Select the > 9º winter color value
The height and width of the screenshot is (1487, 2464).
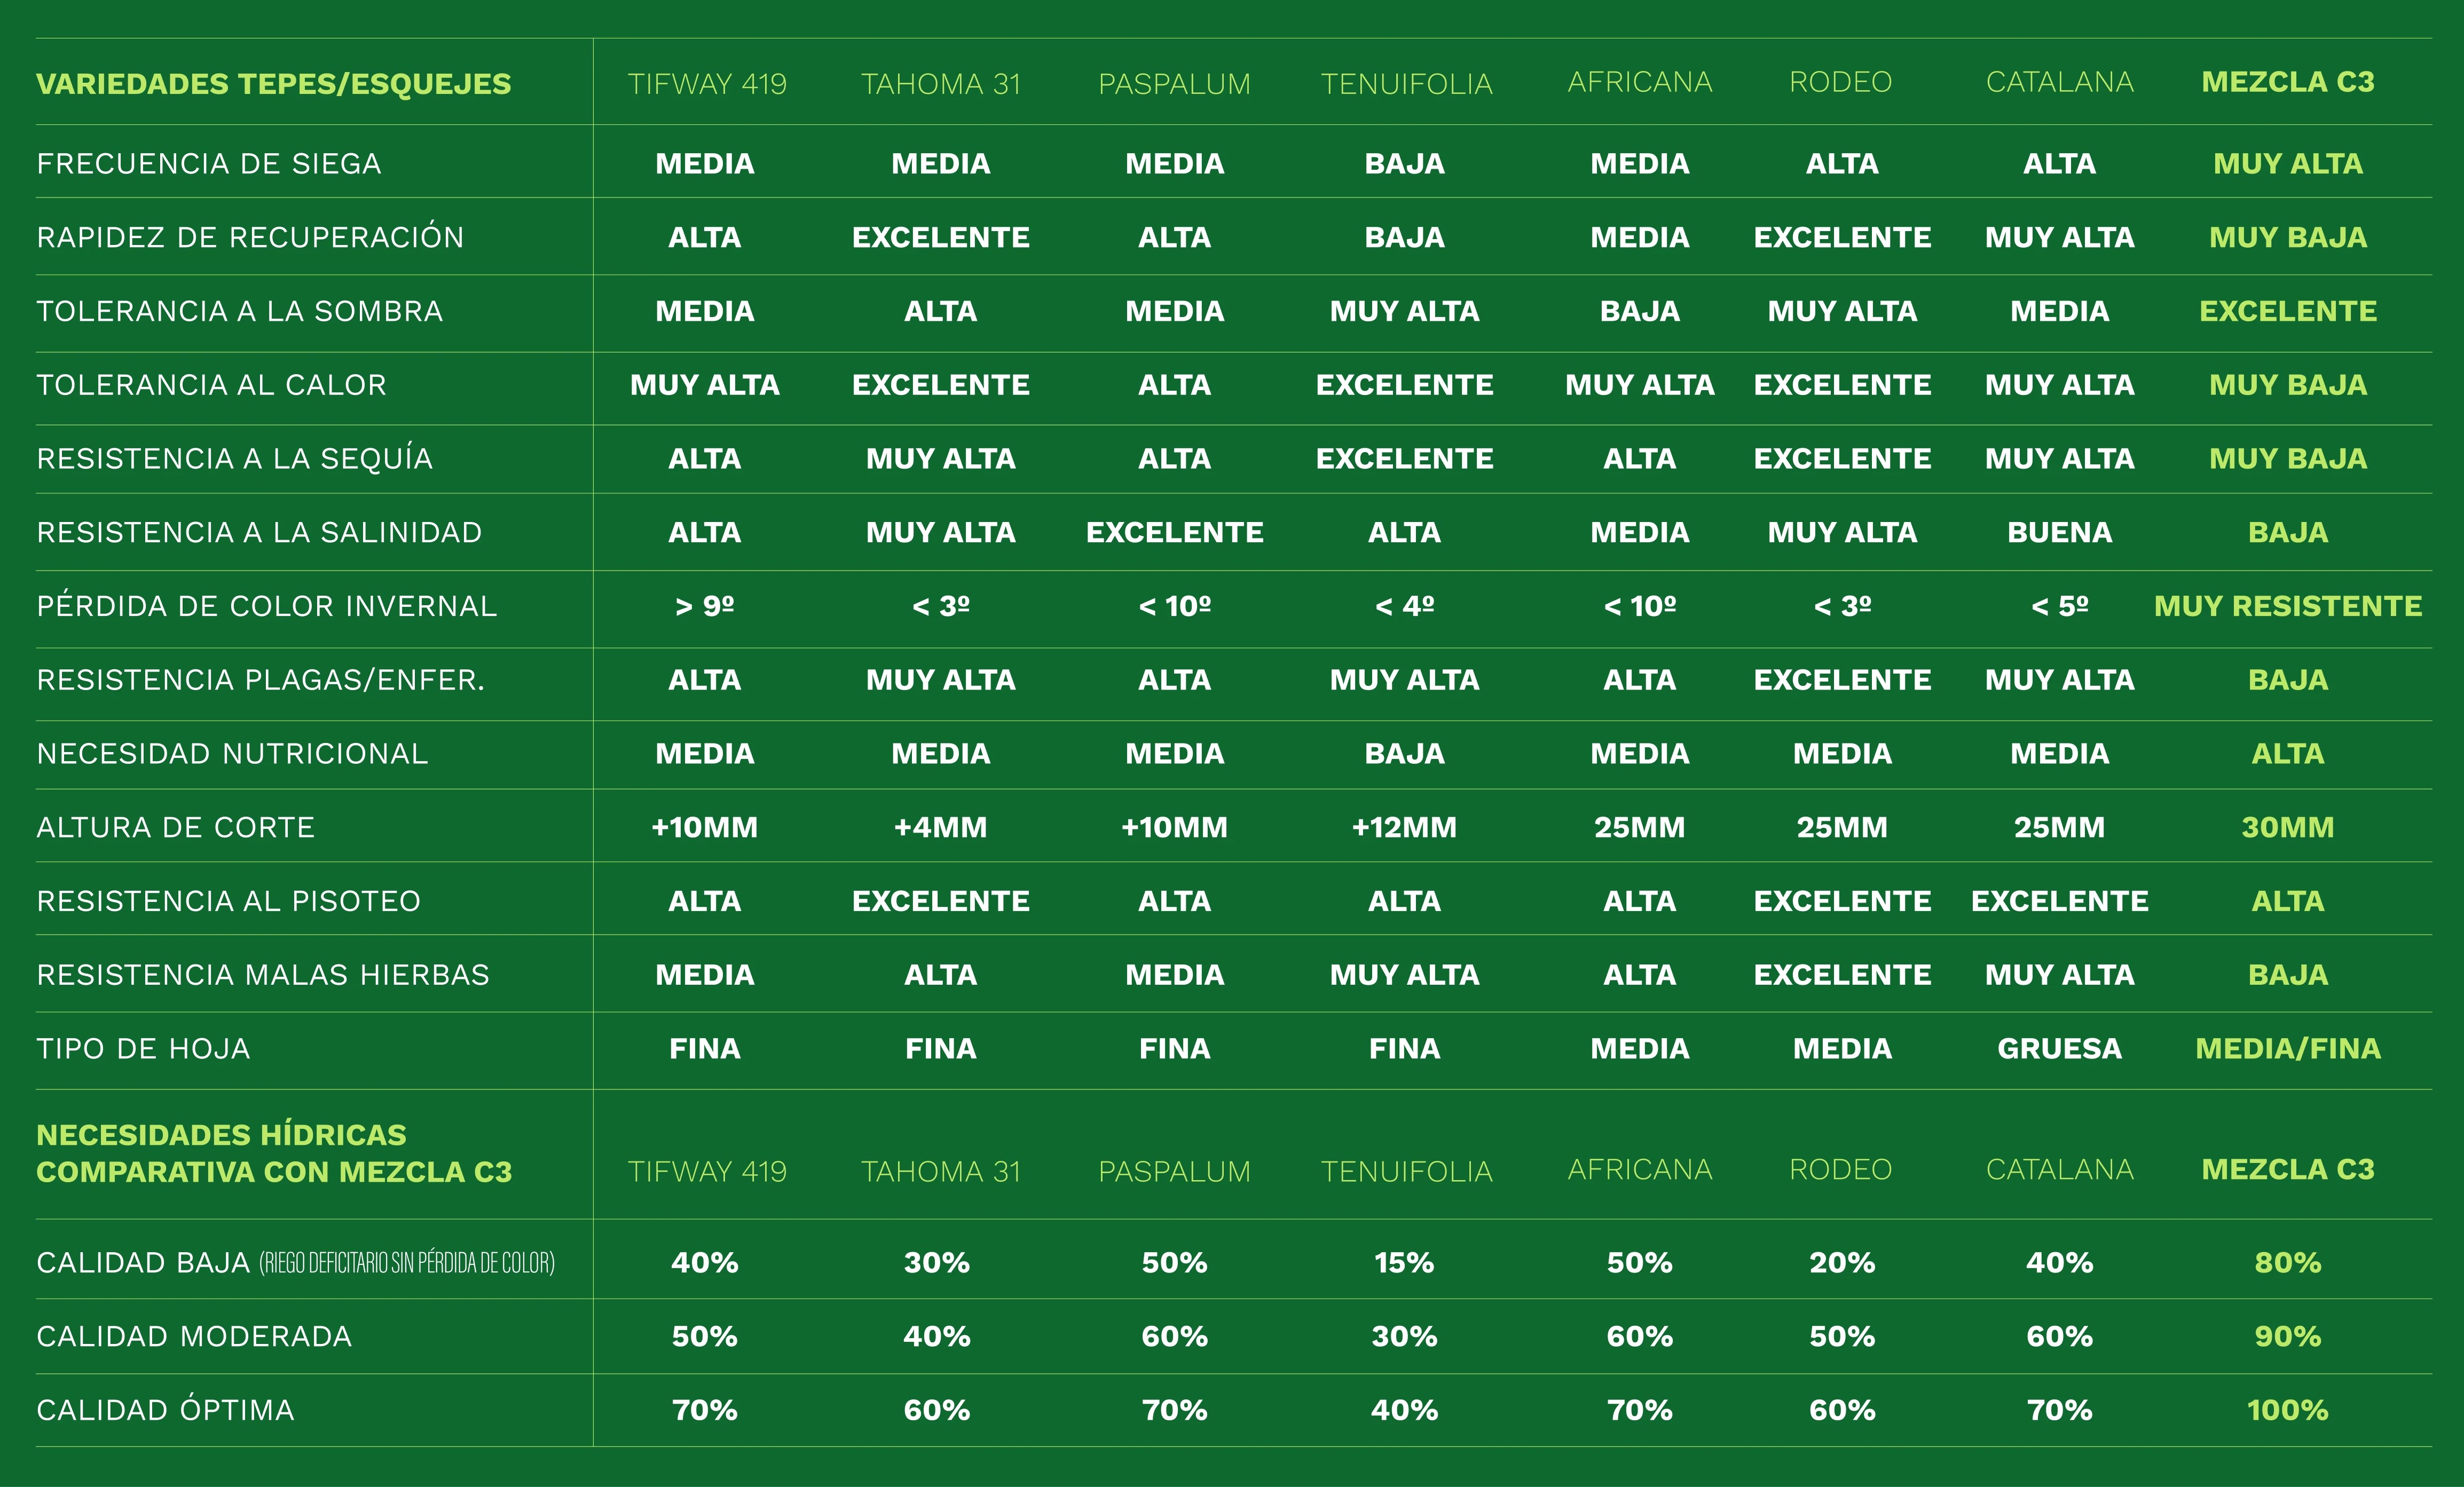click(704, 606)
